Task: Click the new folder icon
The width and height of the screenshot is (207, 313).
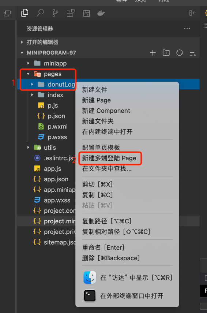Action: [166, 53]
